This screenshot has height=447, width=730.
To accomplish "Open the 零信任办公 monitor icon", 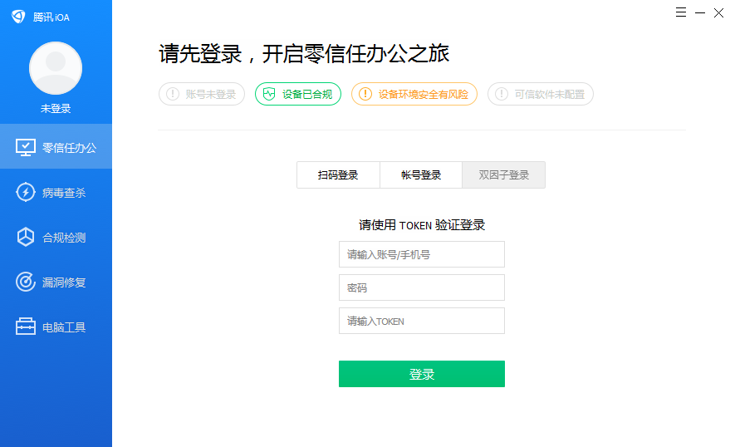I will [x=25, y=148].
